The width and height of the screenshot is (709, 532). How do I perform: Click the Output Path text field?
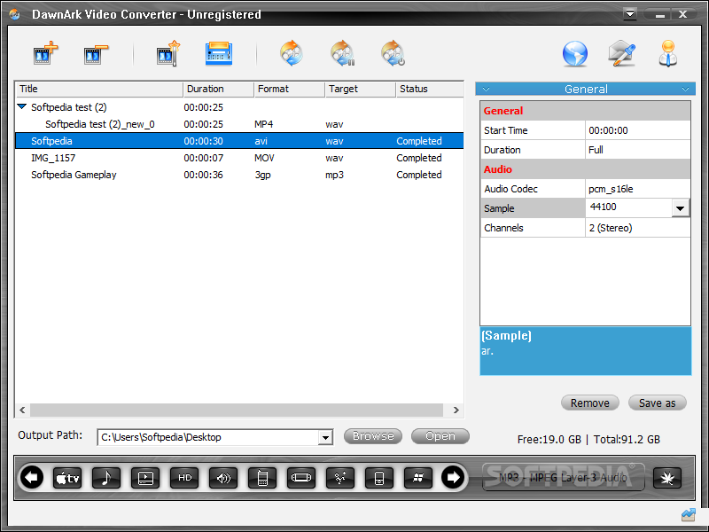208,437
